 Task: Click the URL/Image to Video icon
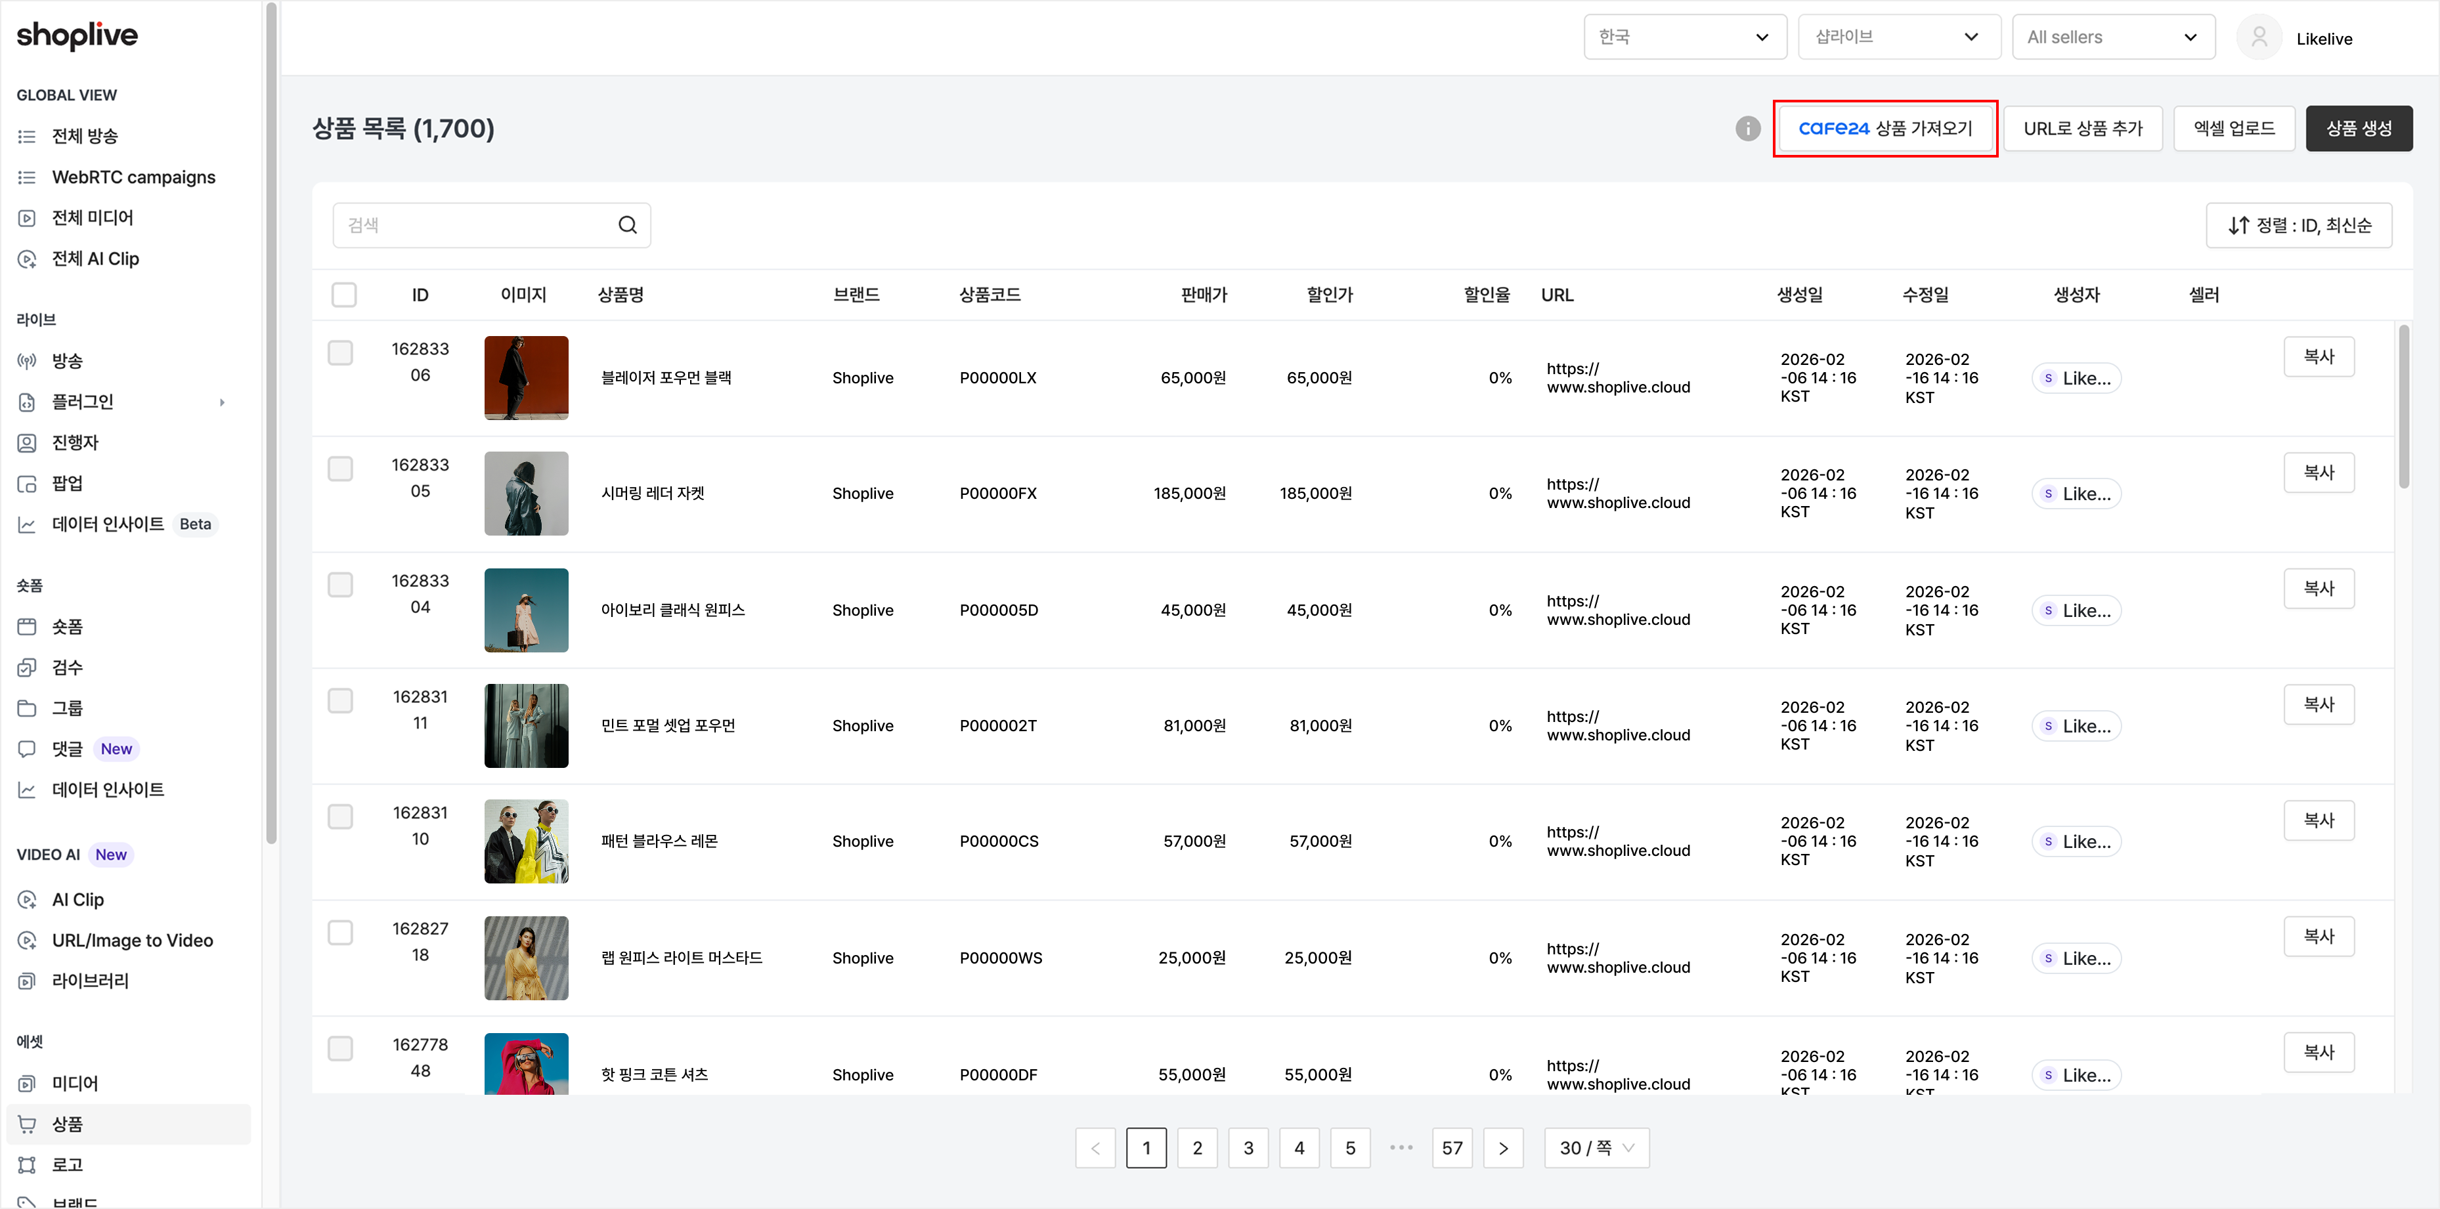[x=26, y=940]
